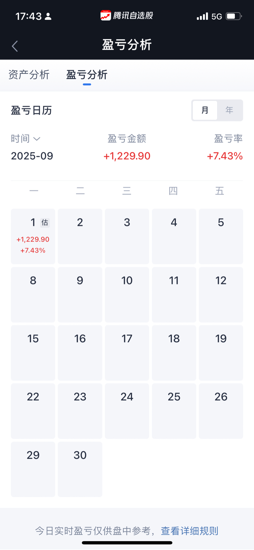Tap the cellular signal bars icon
The width and height of the screenshot is (254, 550).
tap(202, 16)
